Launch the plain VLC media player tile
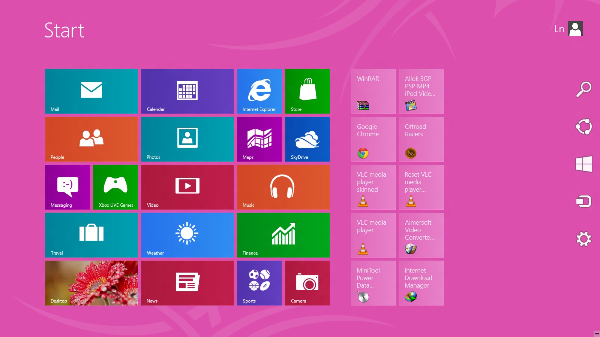 [373, 235]
